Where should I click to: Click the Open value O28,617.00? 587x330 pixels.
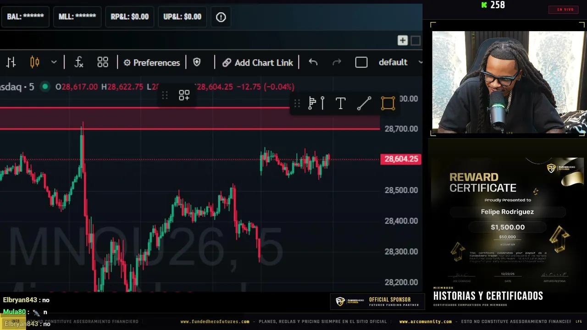77,87
